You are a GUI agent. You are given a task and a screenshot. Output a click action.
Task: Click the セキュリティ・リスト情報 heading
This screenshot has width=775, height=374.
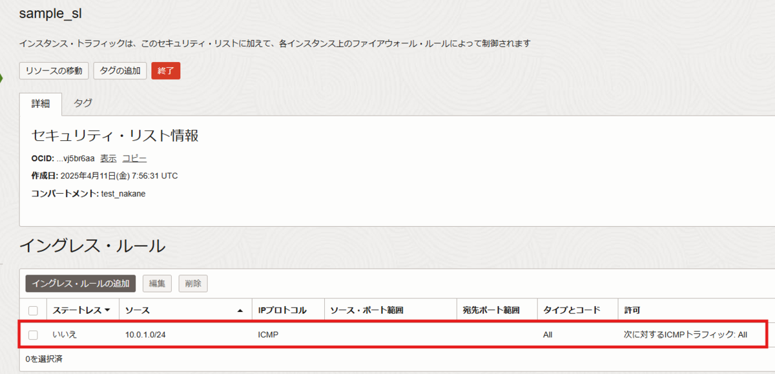pyautogui.click(x=115, y=135)
